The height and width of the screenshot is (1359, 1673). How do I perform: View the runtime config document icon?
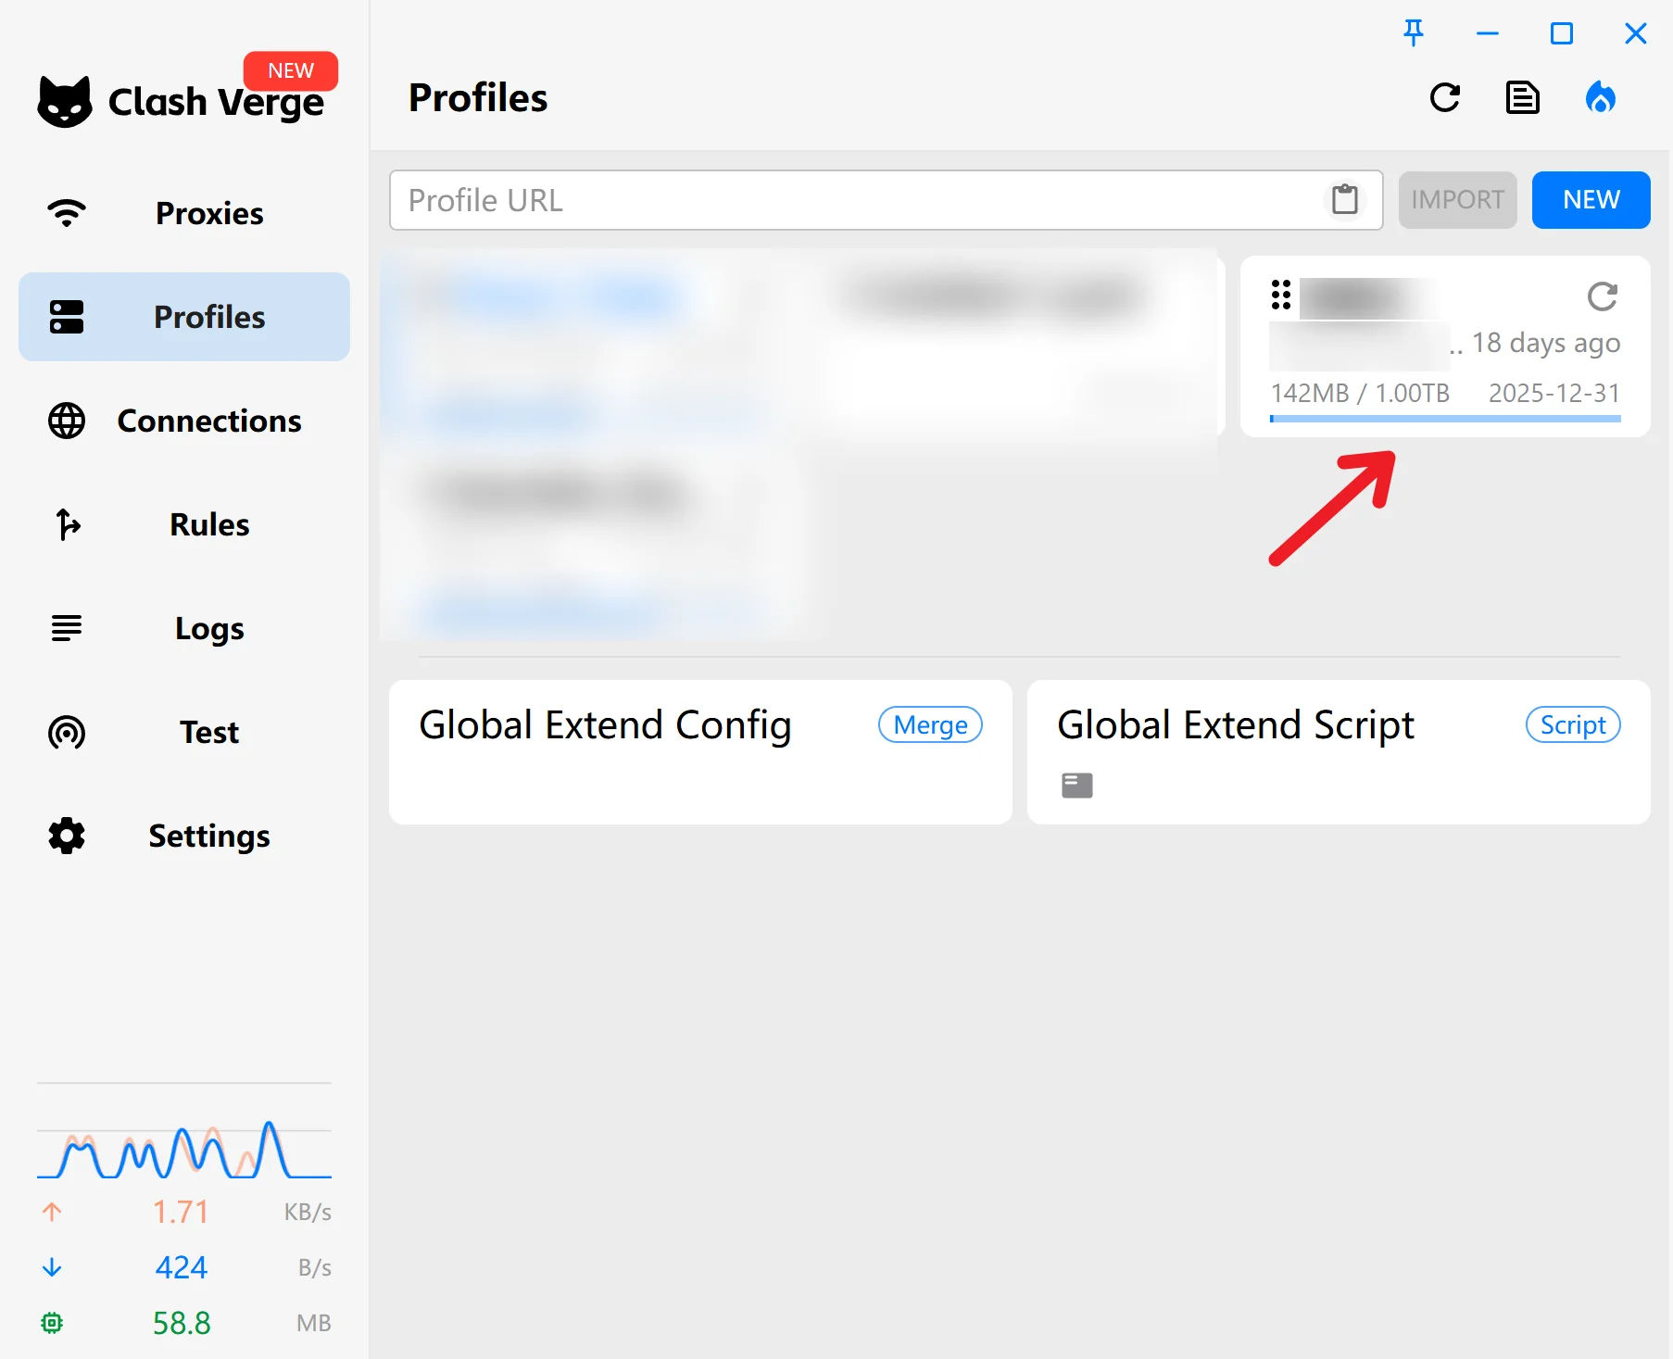[1523, 97]
